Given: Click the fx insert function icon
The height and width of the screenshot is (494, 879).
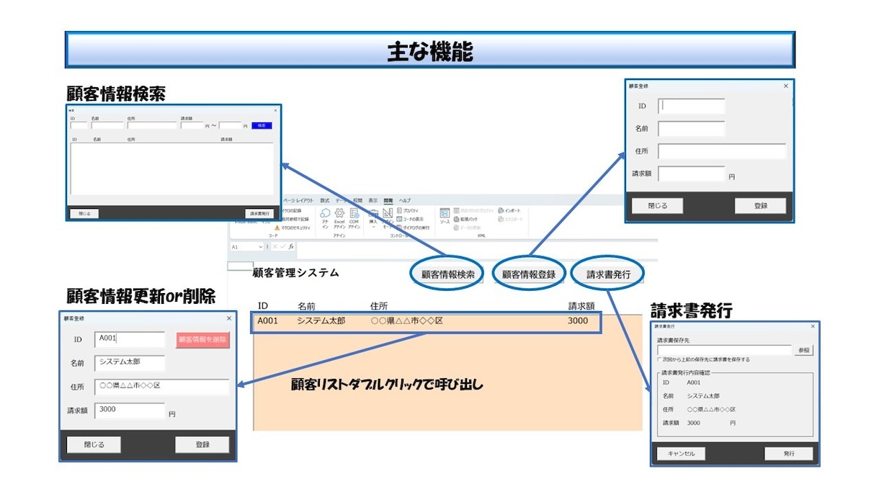Looking at the screenshot, I should pyautogui.click(x=290, y=246).
